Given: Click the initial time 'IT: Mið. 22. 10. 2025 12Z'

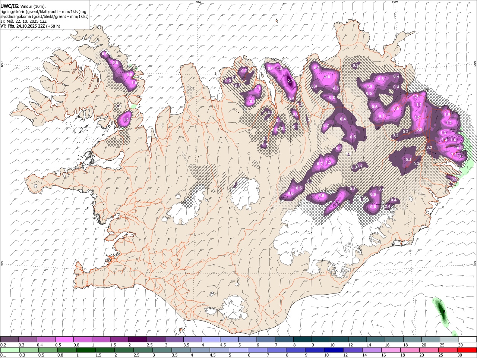Looking at the screenshot, I should tap(23, 21).
